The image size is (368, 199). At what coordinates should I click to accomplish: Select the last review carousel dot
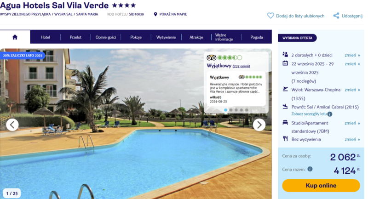247,110
